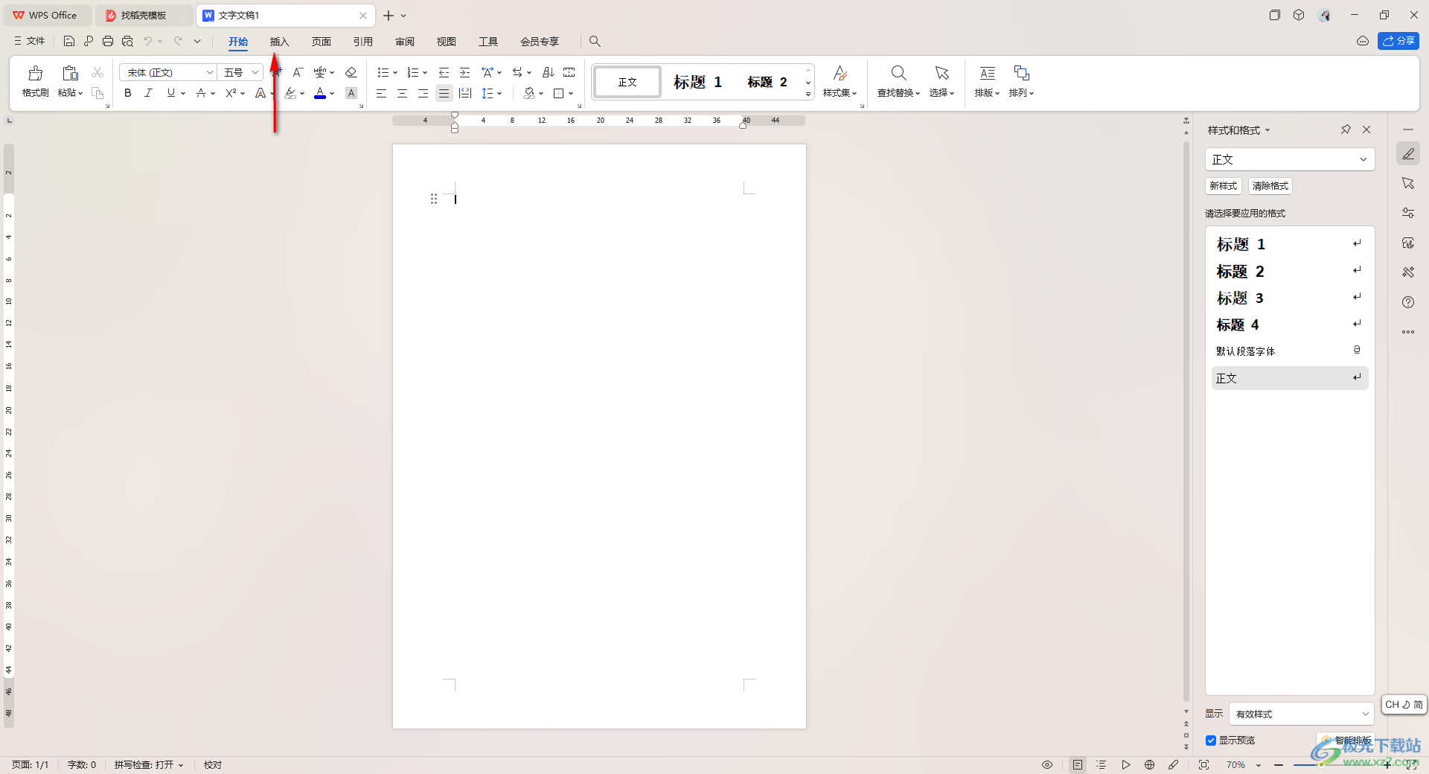Open the View (视图) ribbon tab
Viewport: 1429px width, 774px height.
[x=447, y=42]
